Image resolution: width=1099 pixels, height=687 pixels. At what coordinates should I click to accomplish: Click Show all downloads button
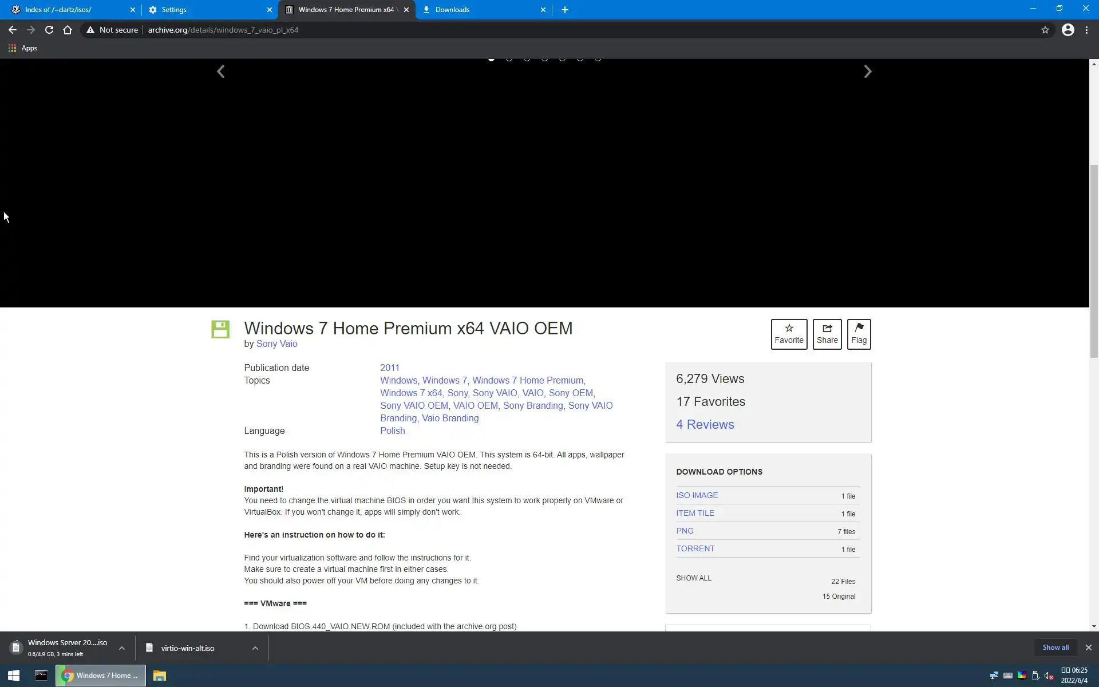click(x=1055, y=647)
